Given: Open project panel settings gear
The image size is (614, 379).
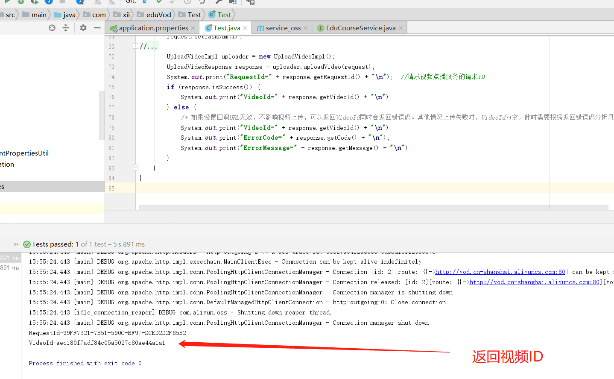Looking at the screenshot, I should pos(83,28).
